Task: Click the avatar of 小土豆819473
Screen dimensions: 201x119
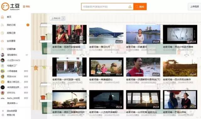Action: [x=3, y=60]
